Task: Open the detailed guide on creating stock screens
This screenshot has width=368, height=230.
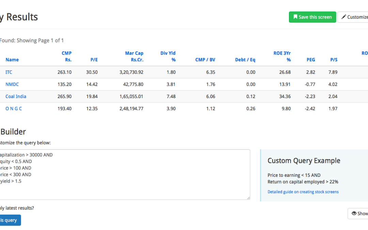Action: pyautogui.click(x=303, y=192)
